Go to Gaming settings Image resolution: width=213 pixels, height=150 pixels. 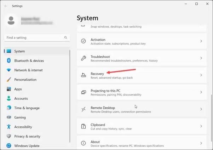point(37,117)
